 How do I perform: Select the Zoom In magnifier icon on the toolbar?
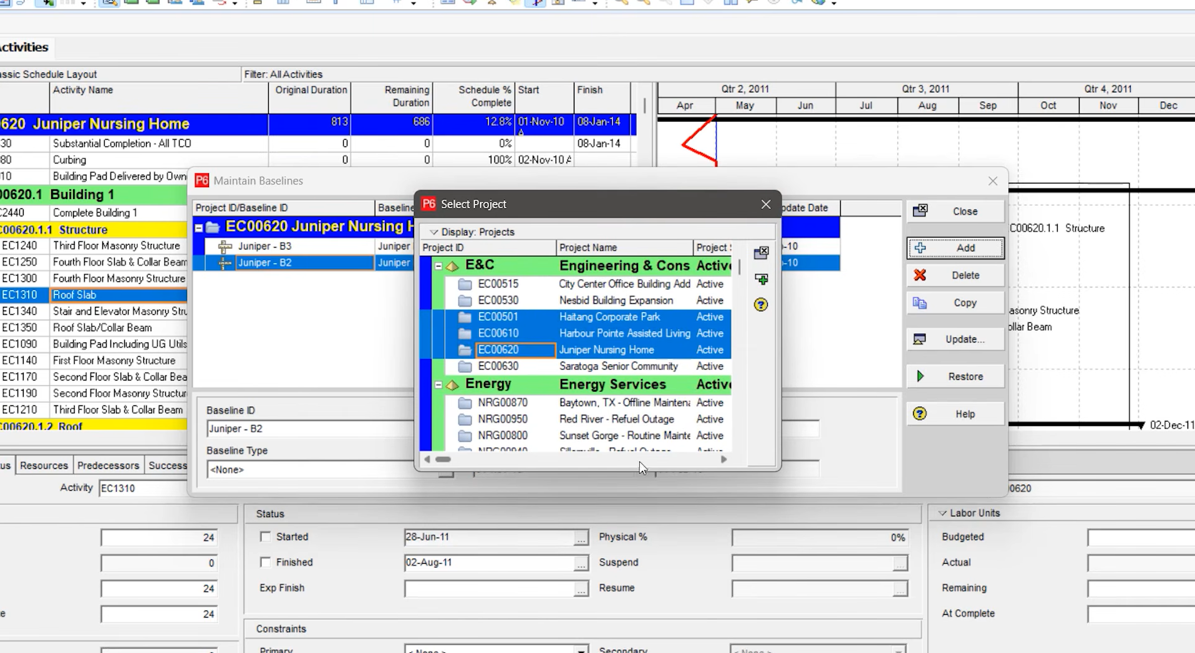(621, 3)
